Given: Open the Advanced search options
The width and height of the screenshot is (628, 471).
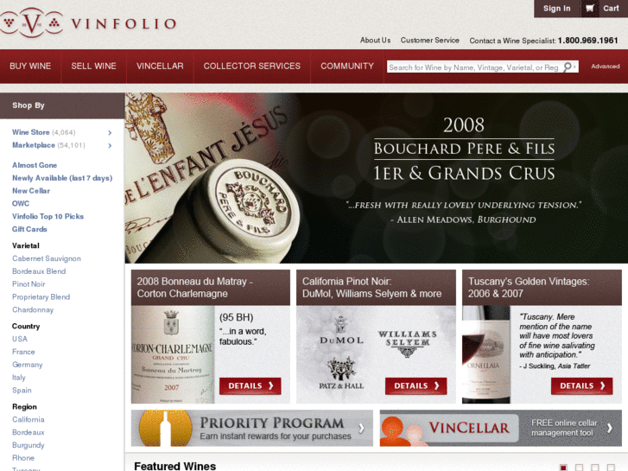Looking at the screenshot, I should [606, 67].
